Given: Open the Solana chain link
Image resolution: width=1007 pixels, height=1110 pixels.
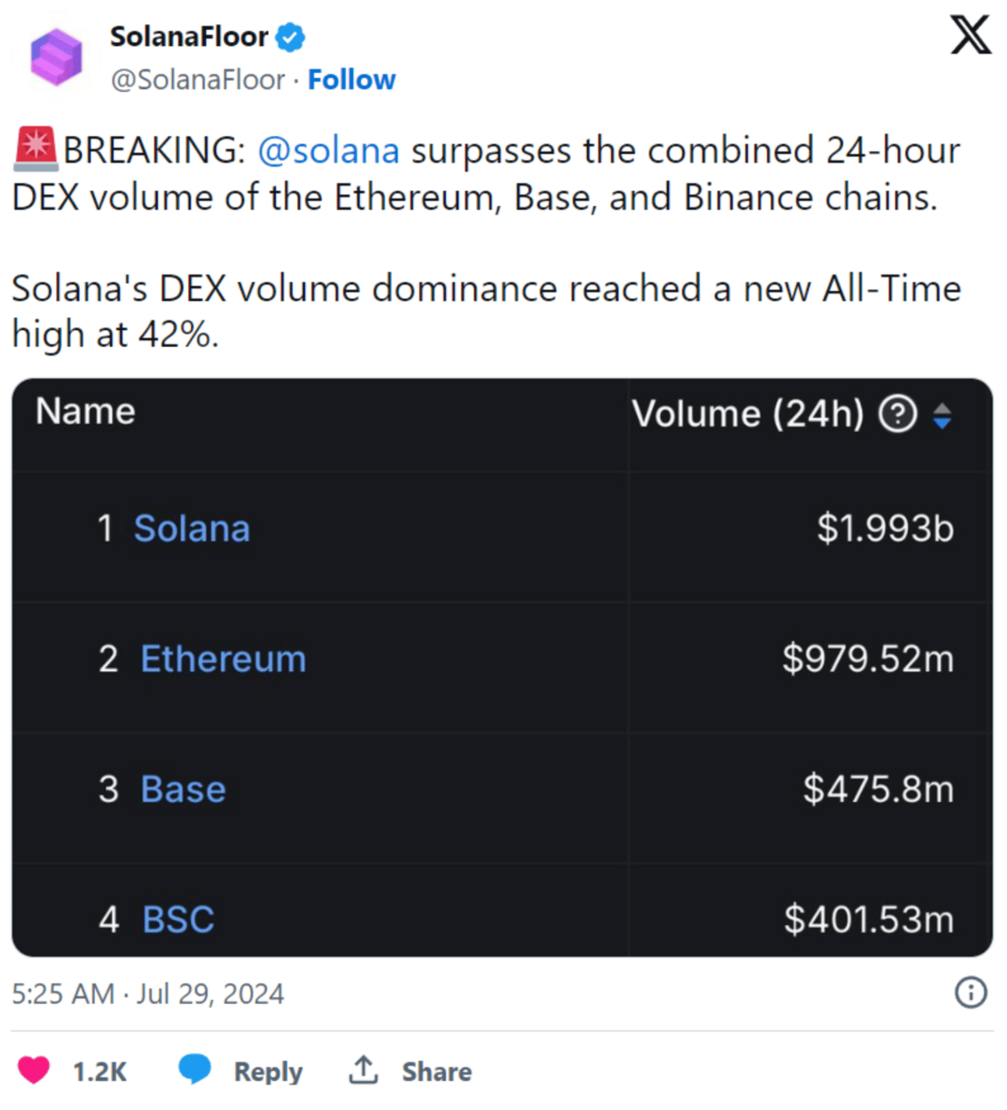Looking at the screenshot, I should point(192,528).
